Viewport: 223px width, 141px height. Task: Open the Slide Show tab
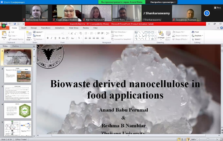tap(74, 28)
